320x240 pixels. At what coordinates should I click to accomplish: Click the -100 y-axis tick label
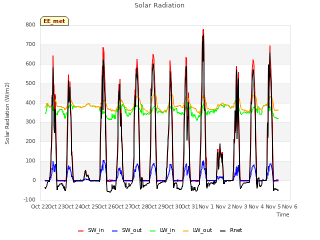point(29,199)
